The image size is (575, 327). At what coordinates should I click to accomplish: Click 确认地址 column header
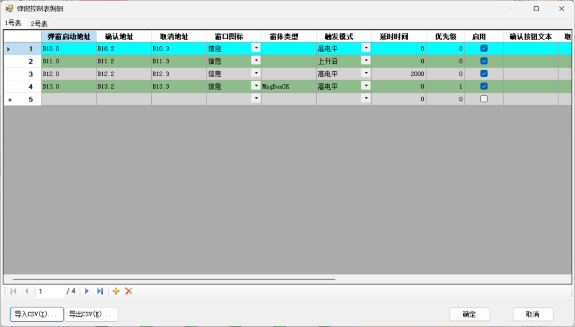(124, 37)
